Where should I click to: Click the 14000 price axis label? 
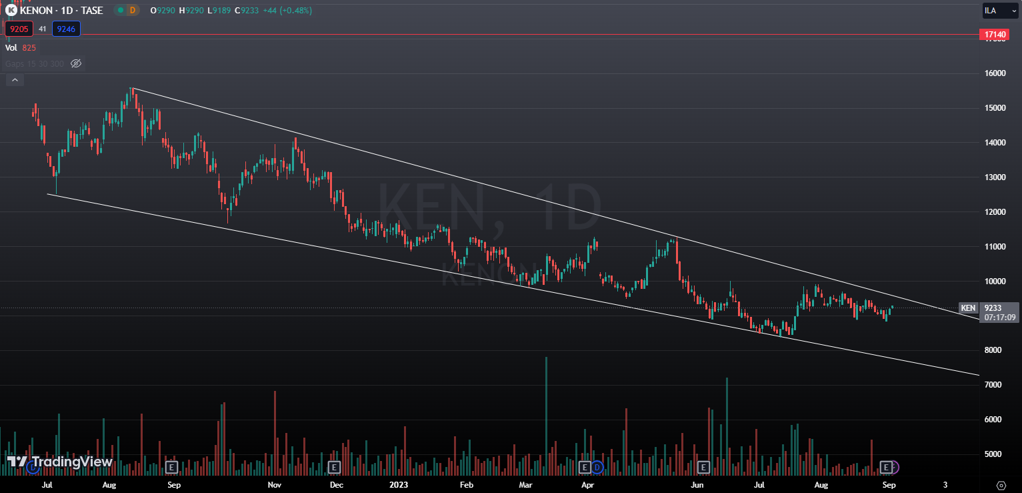point(994,143)
